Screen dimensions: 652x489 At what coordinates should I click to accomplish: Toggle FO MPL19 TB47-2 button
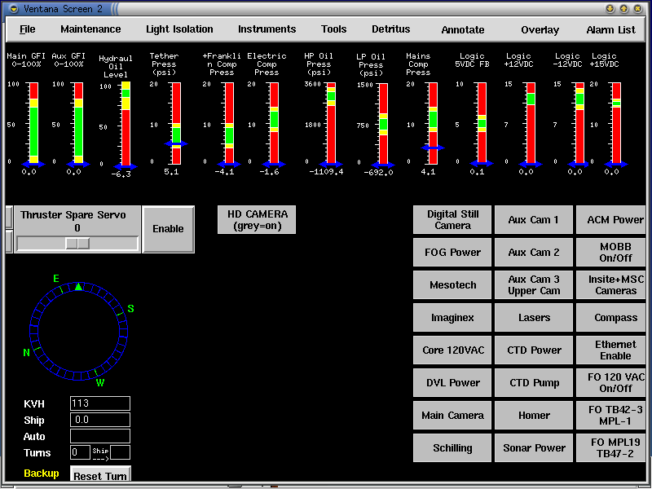coord(611,447)
